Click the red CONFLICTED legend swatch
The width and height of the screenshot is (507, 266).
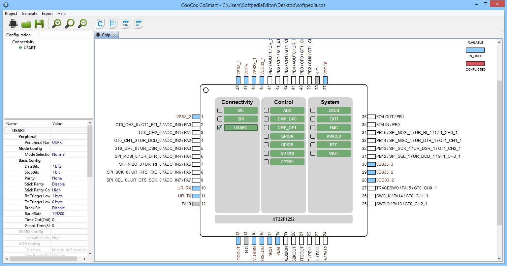click(x=475, y=64)
